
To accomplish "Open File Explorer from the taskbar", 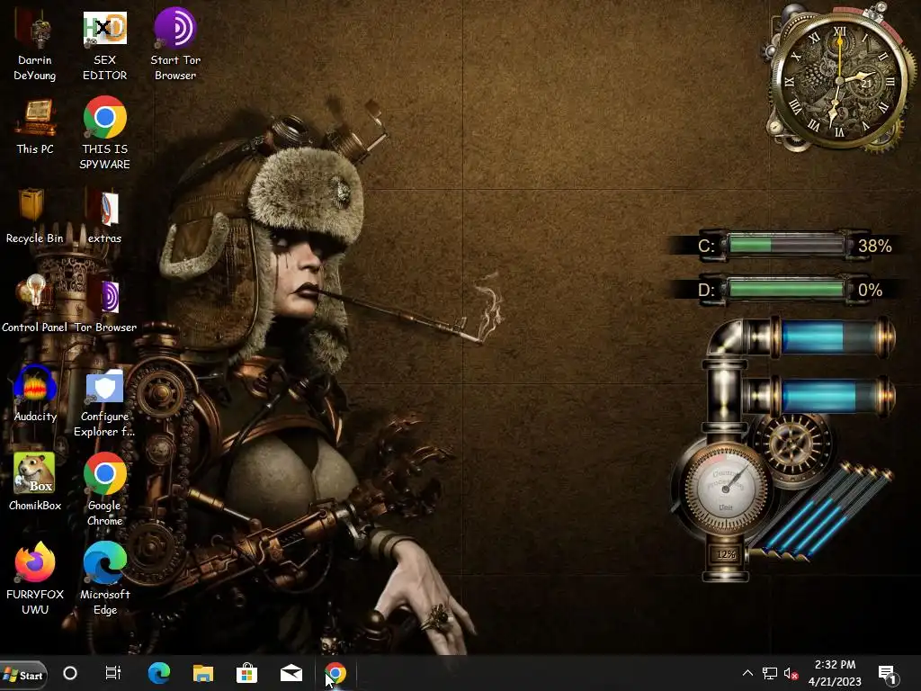I will [x=203, y=673].
